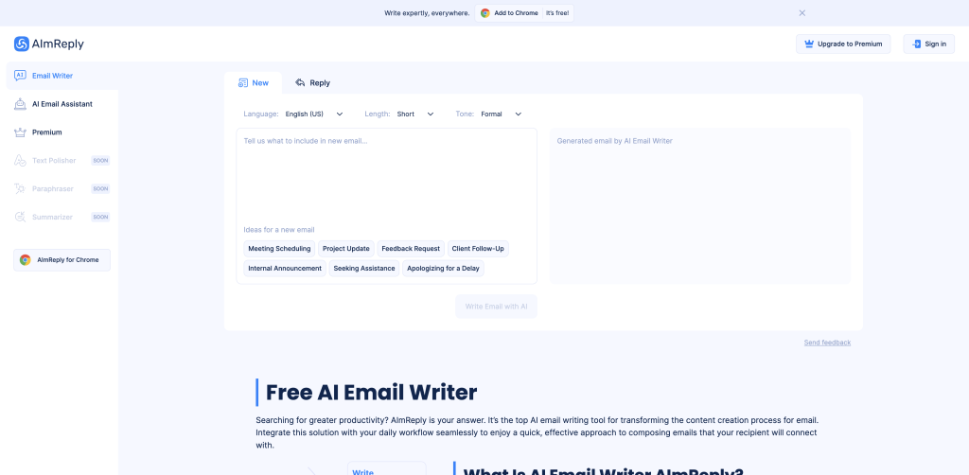Click the 'Free AI Email Writer' heading

tap(371, 393)
